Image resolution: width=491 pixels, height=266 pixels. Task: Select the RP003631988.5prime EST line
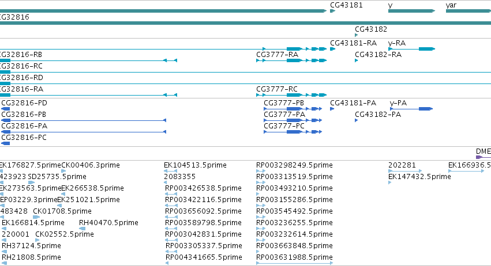click(295, 263)
